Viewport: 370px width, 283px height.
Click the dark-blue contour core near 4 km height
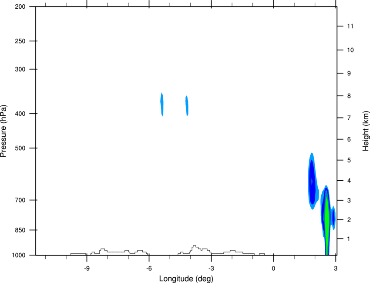pyautogui.click(x=312, y=182)
